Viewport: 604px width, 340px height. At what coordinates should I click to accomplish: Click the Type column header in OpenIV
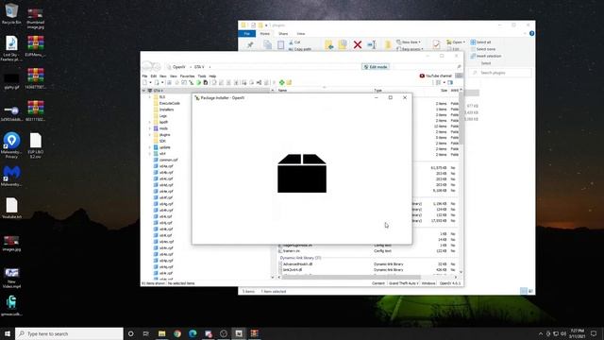pos(377,91)
